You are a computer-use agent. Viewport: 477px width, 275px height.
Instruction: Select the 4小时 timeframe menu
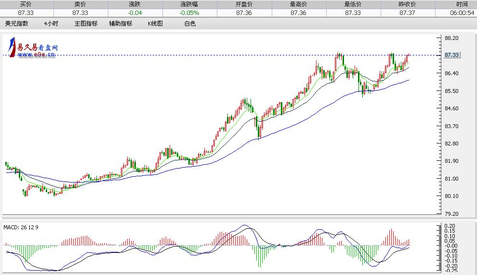point(51,24)
